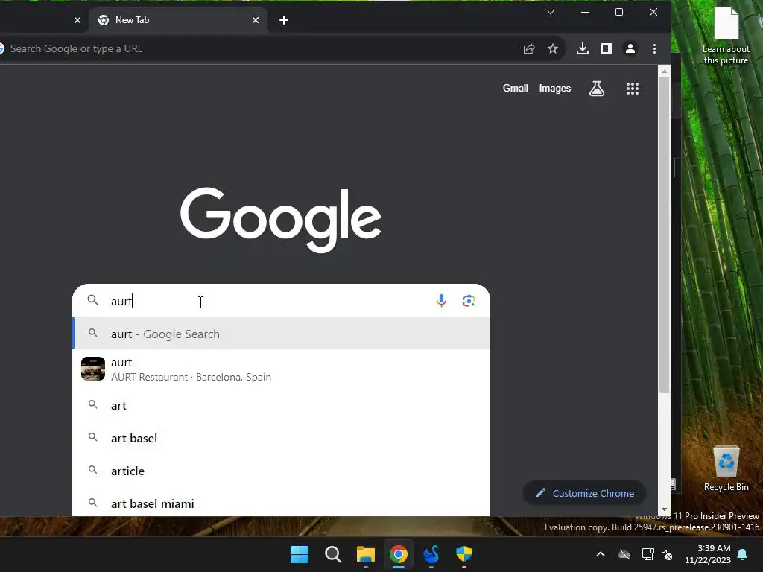
Task: Open Chrome three-dot menu
Action: point(654,48)
